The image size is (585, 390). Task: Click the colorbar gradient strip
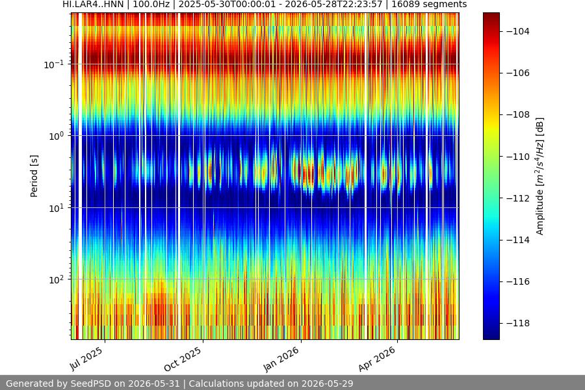tap(491, 176)
